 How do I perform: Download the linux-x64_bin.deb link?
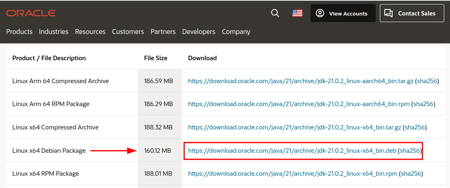[292, 150]
